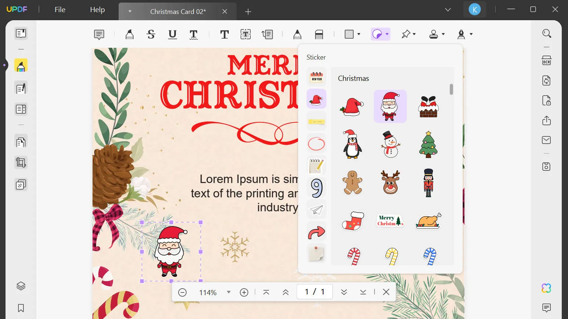Viewport: 568px width, 319px height.
Task: Select the Pencil drawing tool
Action: 297,34
